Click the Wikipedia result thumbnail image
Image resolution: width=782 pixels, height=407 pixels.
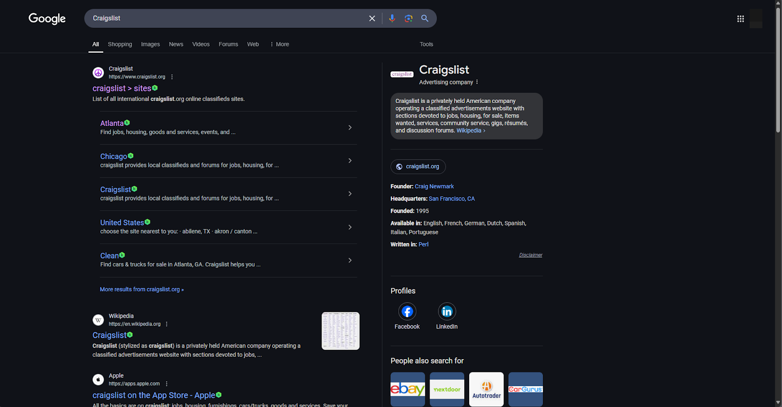[340, 331]
